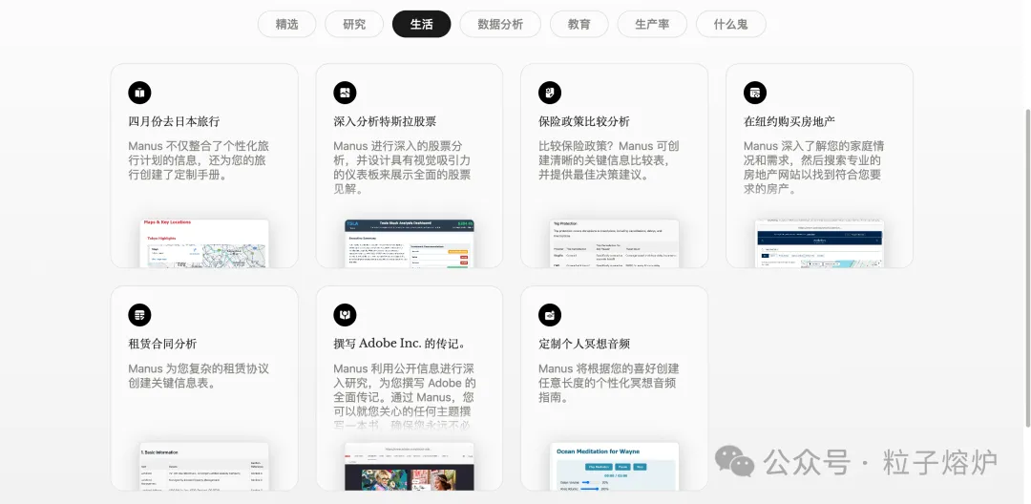This screenshot has height=504, width=1031.
Task: Open the Adobe biography page thumbnail
Action: coord(409,466)
